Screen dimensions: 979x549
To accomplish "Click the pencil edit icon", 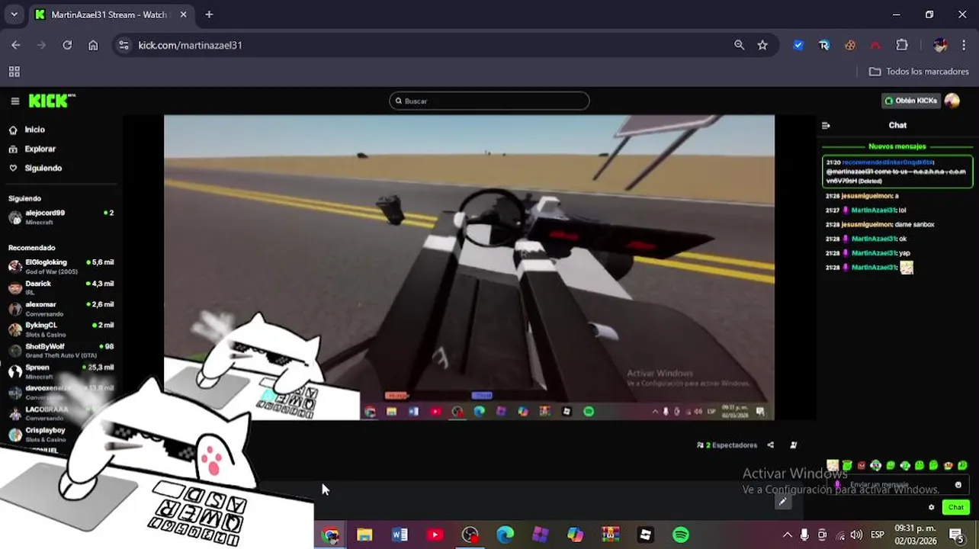I will tap(782, 502).
